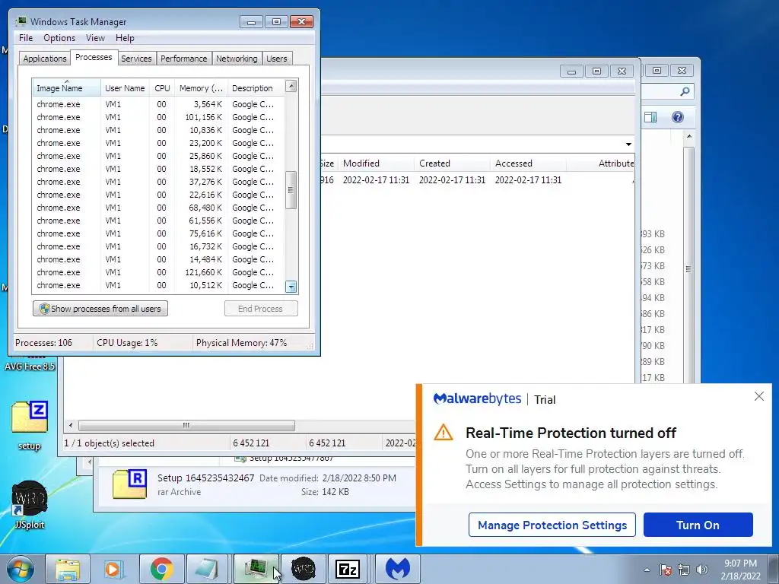The height and width of the screenshot is (584, 779).
Task: Click Show processes from all users
Action: (100, 309)
